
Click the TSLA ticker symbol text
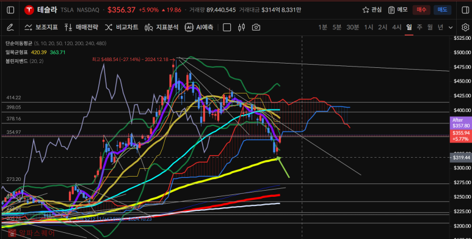pyautogui.click(x=67, y=10)
